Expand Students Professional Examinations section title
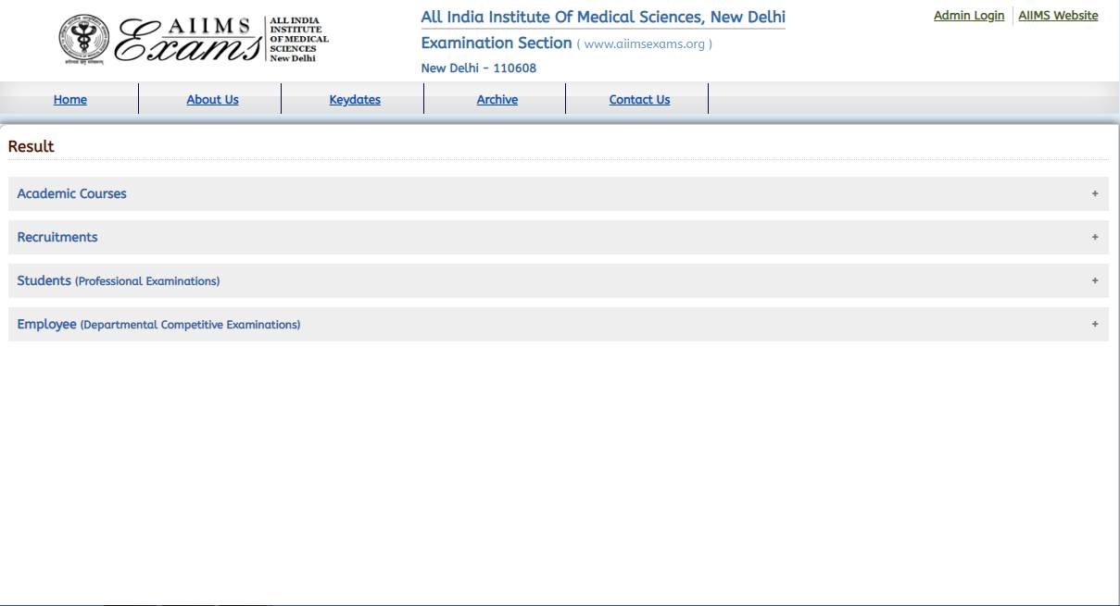Image resolution: width=1120 pixels, height=606 pixels. pyautogui.click(x=118, y=281)
